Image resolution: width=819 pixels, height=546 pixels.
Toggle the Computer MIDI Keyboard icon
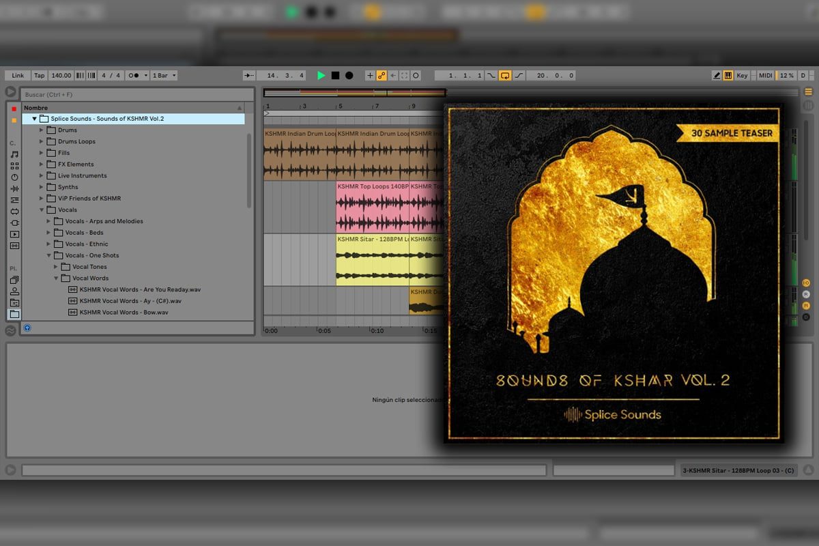point(728,76)
